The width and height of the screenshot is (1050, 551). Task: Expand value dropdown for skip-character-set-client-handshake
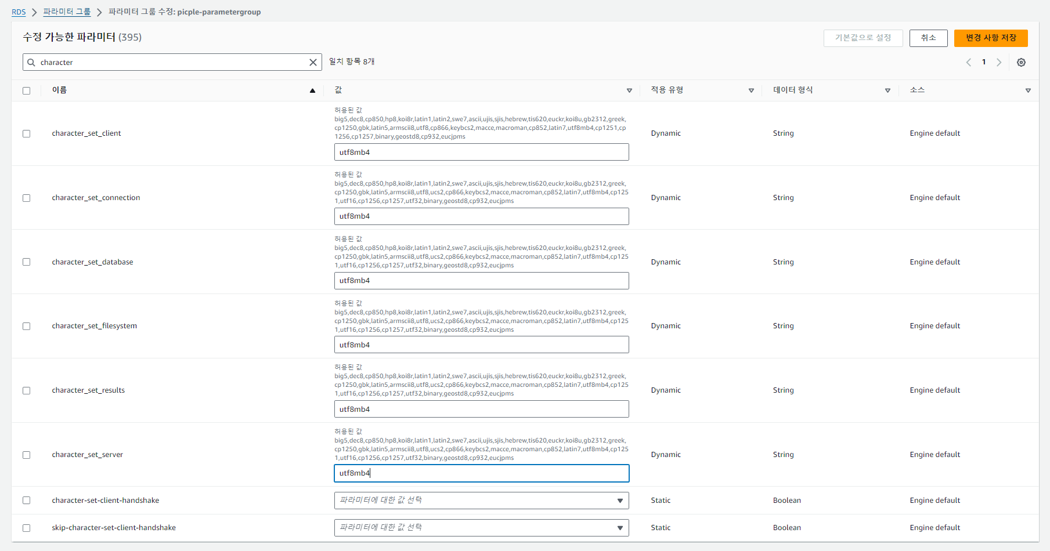[481, 528]
